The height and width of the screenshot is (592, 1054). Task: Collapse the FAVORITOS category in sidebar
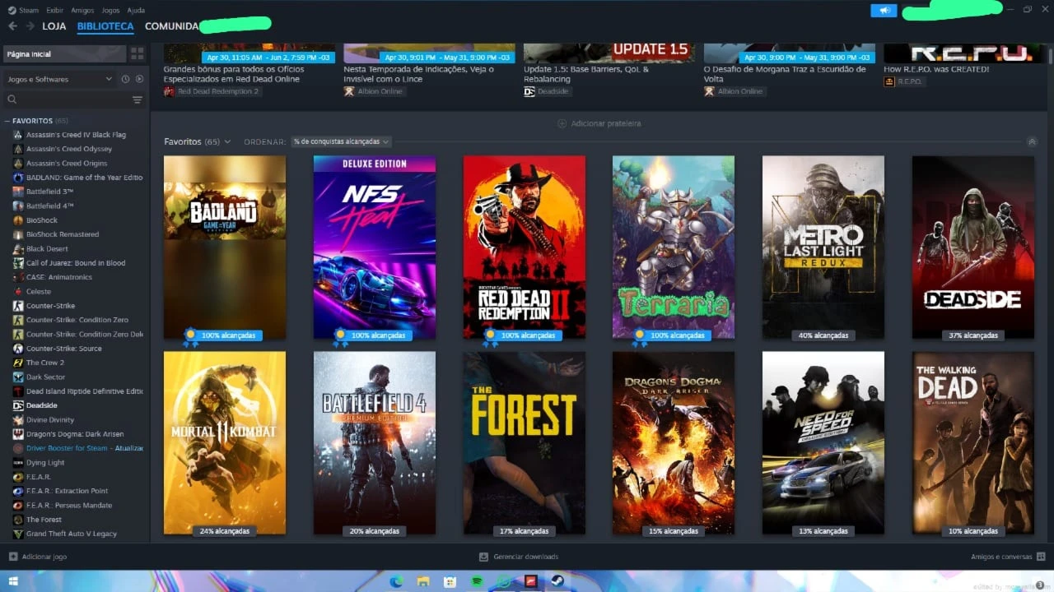click(7, 121)
